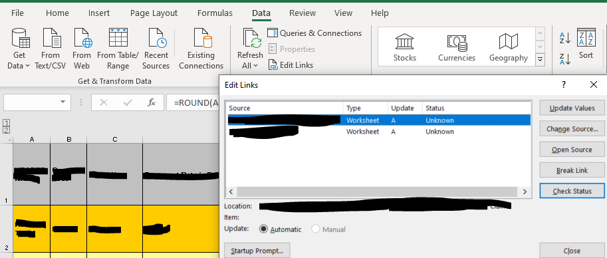Image resolution: width=607 pixels, height=258 pixels.
Task: Expand outline using the level 2 button
Action: (x=6, y=130)
